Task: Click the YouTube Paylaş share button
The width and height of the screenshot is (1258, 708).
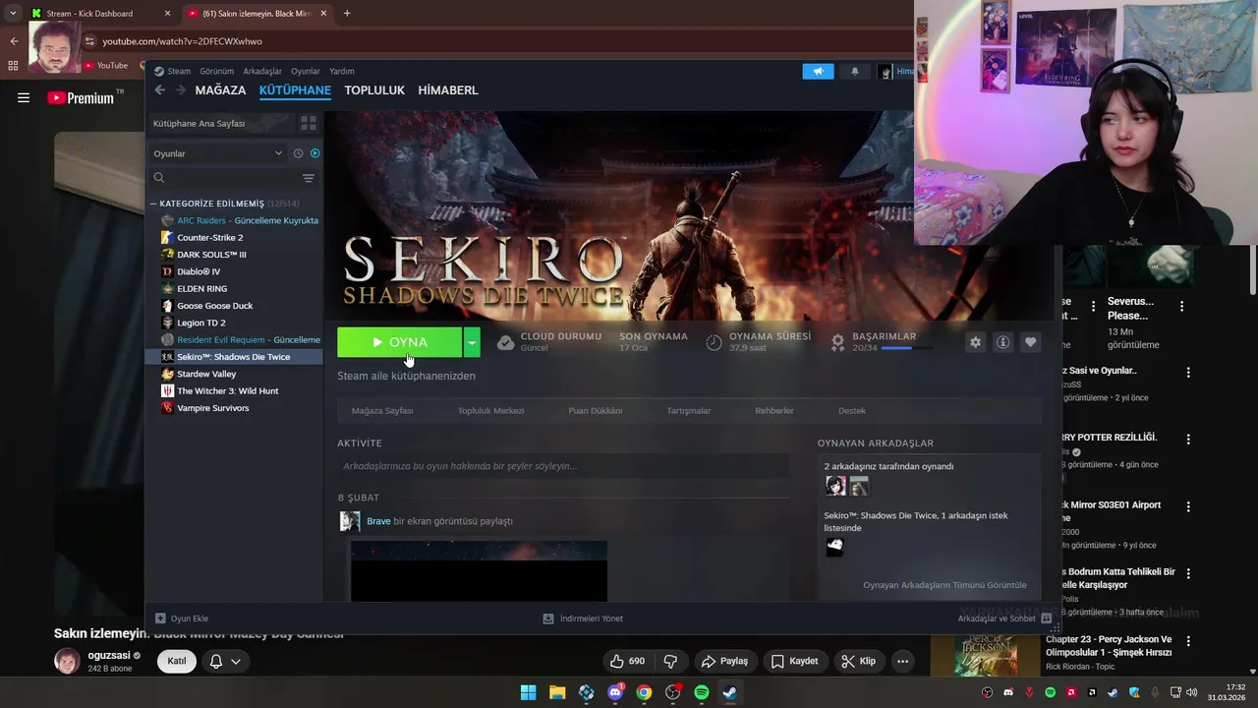Action: click(724, 661)
